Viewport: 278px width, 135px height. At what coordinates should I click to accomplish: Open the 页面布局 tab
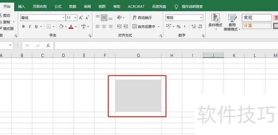coord(40,7)
